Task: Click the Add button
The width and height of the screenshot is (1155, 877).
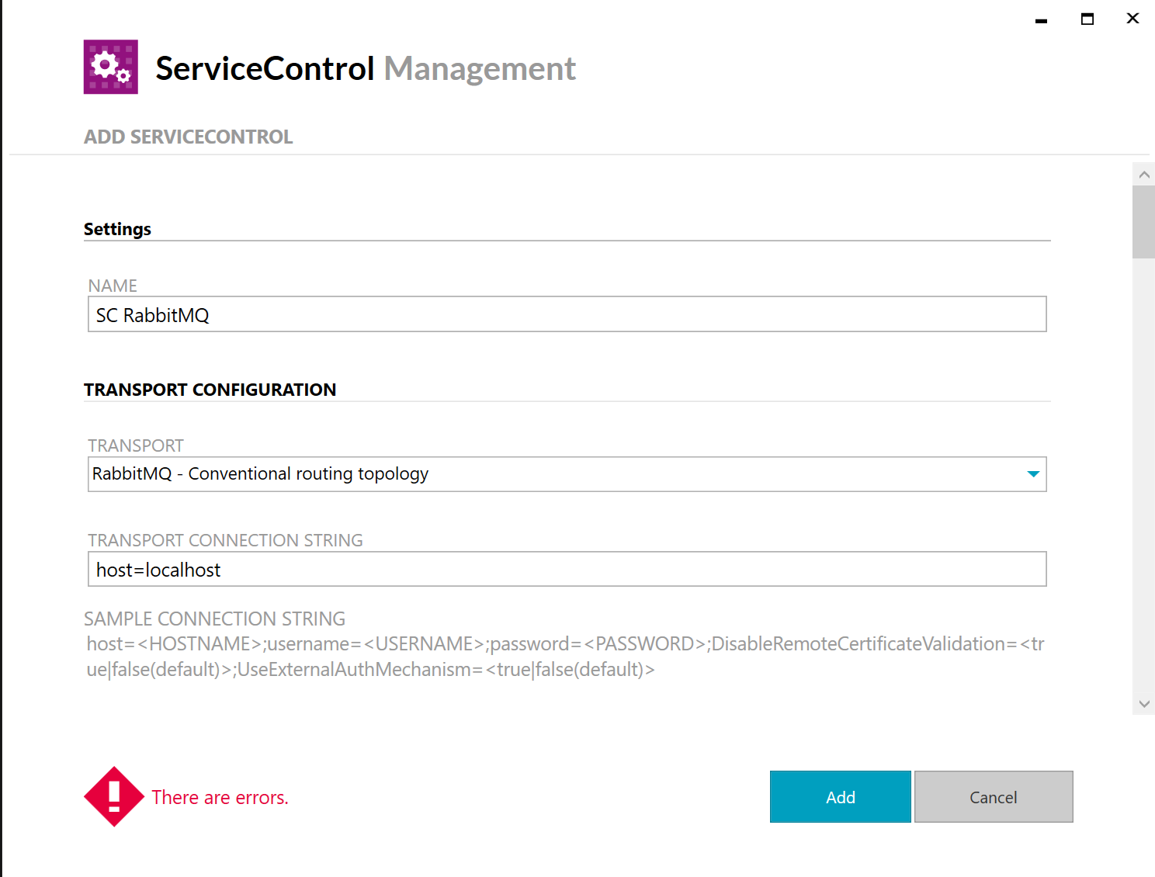Action: (x=840, y=796)
